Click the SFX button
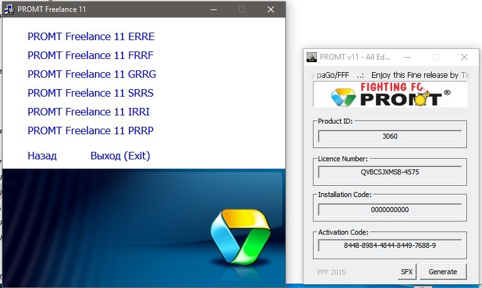Image resolution: width=482 pixels, height=288 pixels. coord(407,272)
